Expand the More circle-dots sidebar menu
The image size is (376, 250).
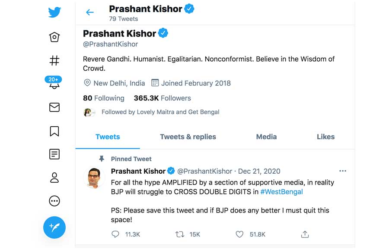point(54,201)
